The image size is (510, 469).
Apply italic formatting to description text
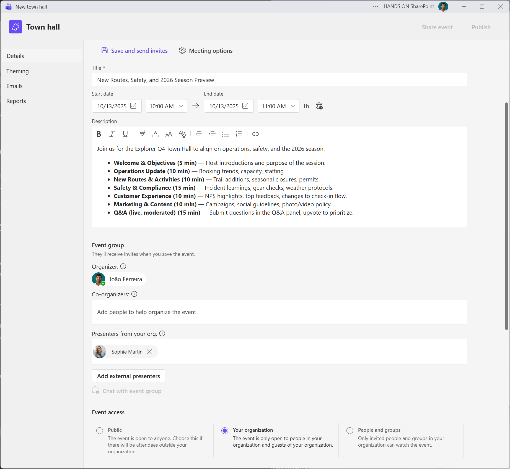[x=112, y=134]
